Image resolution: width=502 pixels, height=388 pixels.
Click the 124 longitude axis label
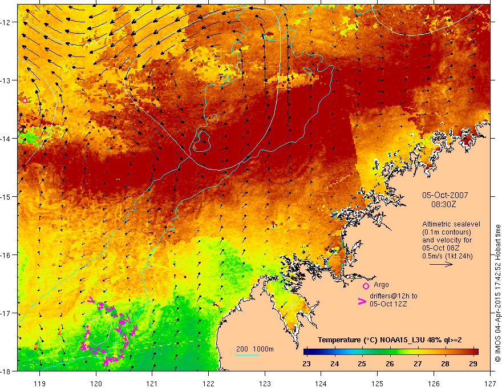coord(321,383)
